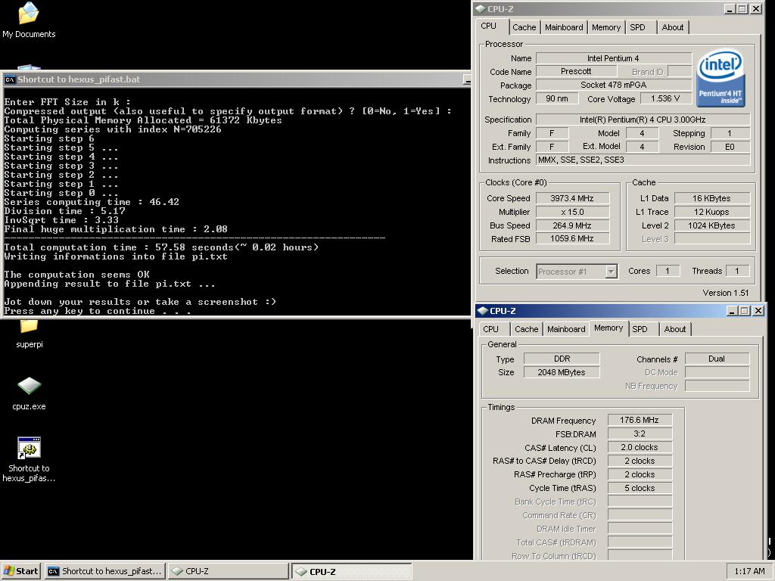Click the Multiplier value x 15.0
Viewport: 775px width, 581px height.
[572, 212]
